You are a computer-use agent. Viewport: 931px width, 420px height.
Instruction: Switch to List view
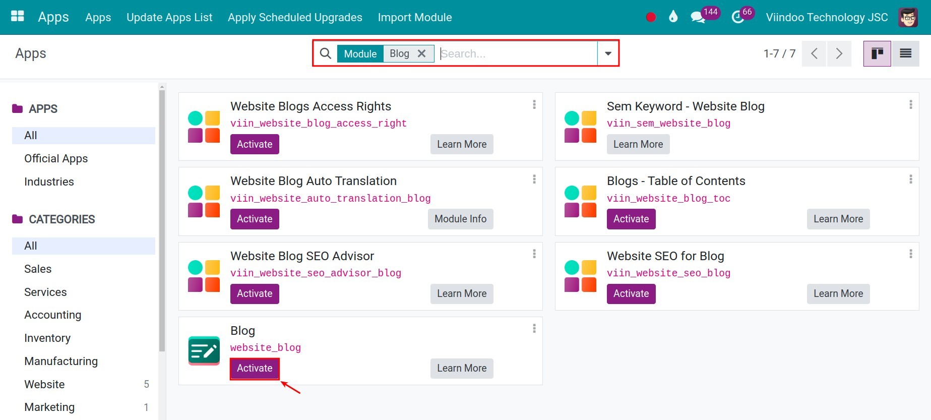click(905, 53)
